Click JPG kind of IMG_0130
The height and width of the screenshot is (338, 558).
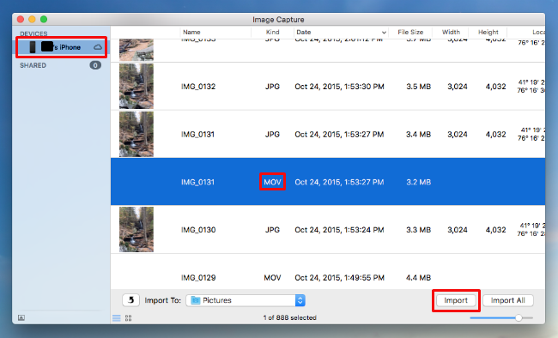click(272, 230)
